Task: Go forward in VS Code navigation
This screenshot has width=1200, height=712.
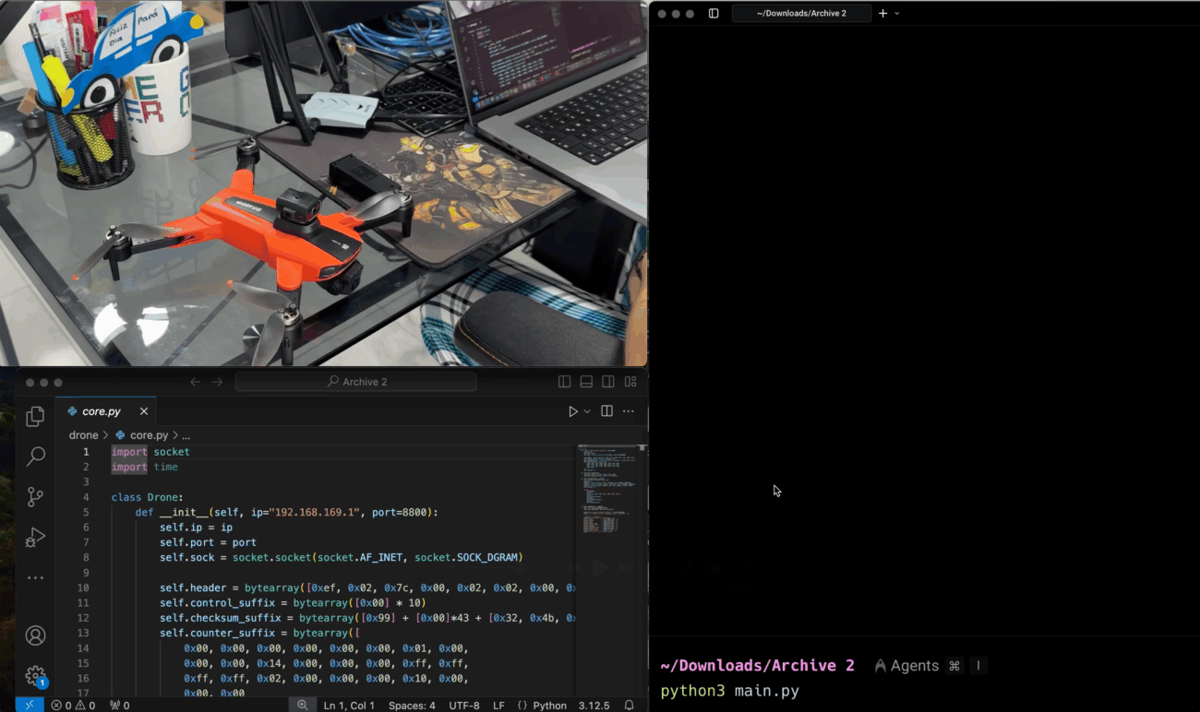Action: click(218, 382)
